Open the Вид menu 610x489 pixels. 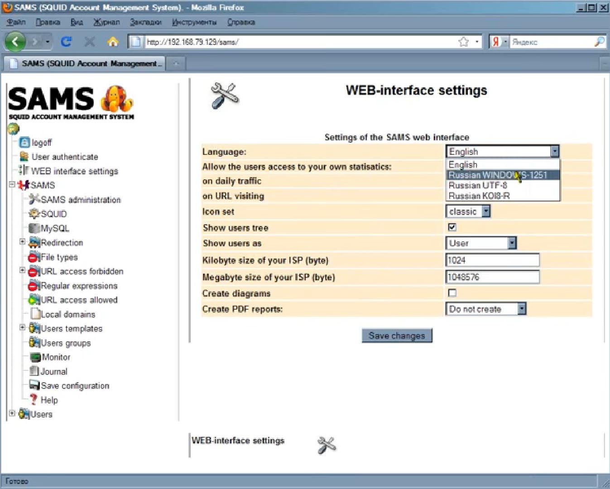pos(77,22)
